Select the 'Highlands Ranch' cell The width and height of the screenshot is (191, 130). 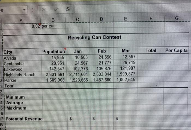[x=23, y=75]
